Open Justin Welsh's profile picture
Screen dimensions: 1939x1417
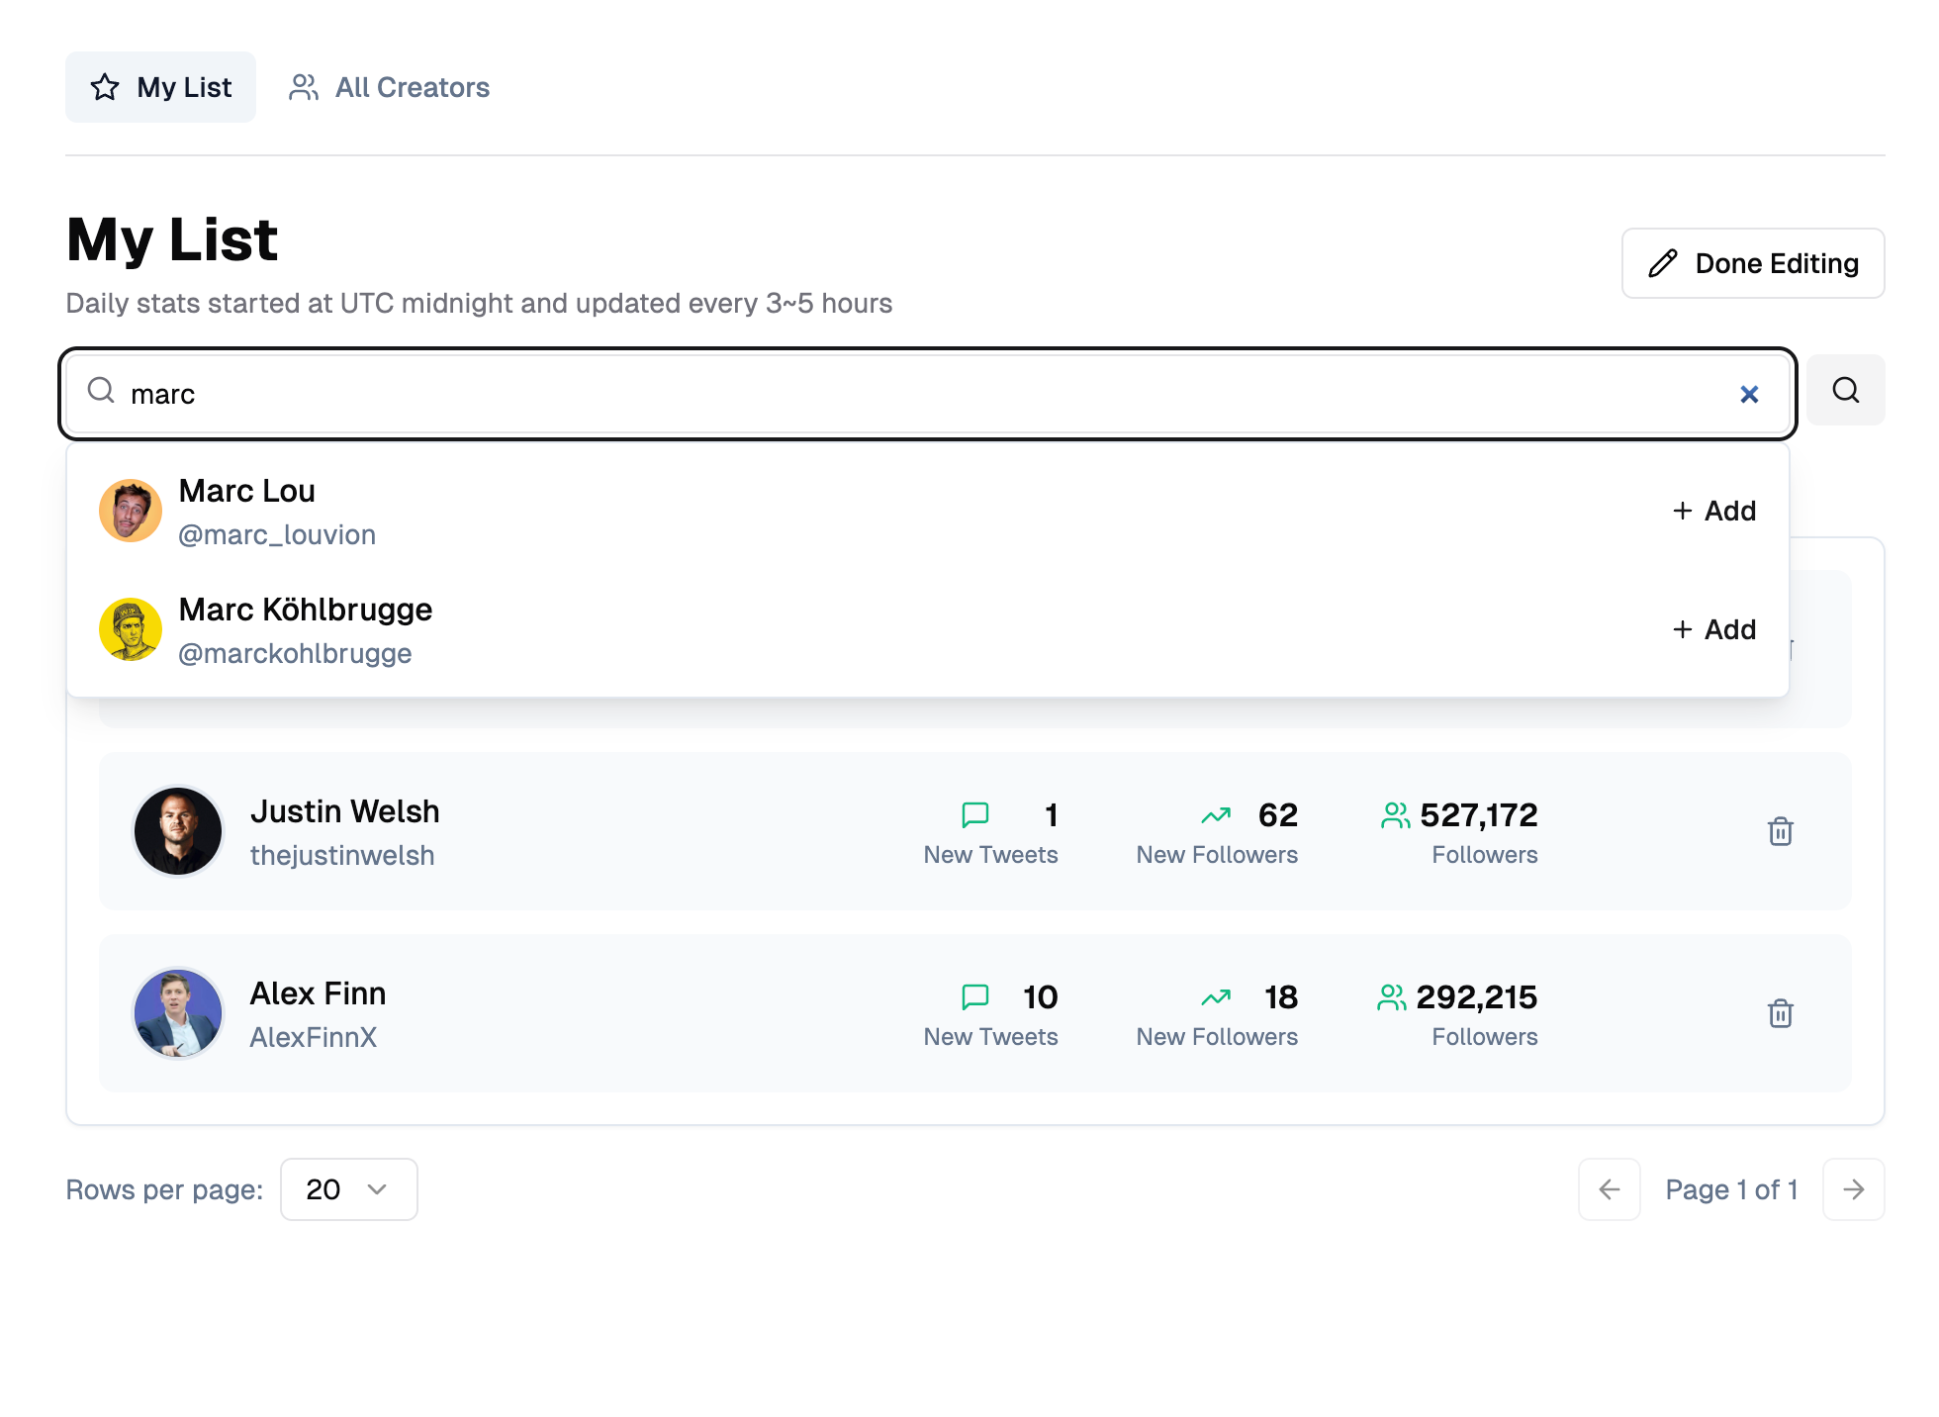(x=178, y=831)
